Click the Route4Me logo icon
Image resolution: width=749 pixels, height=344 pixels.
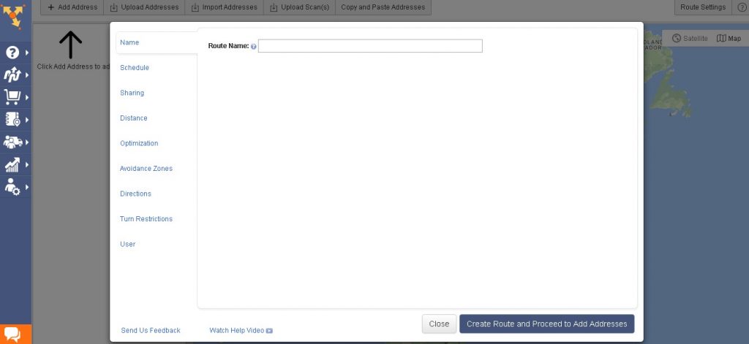[14, 13]
